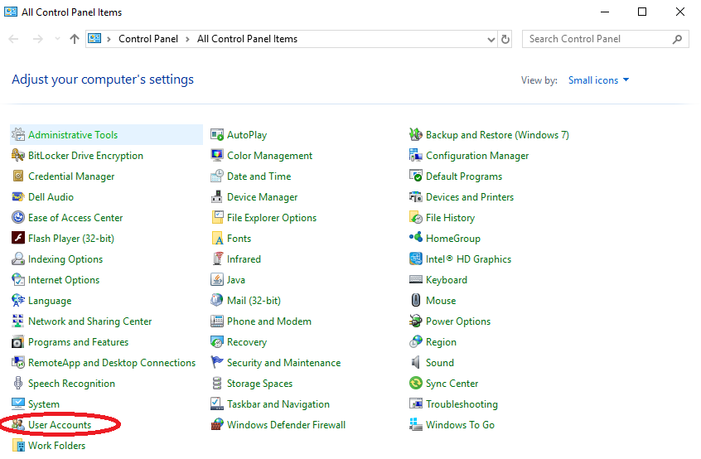Click the BitLocker Drive Encryption icon
Screen dimensions: 701x459
[18, 156]
